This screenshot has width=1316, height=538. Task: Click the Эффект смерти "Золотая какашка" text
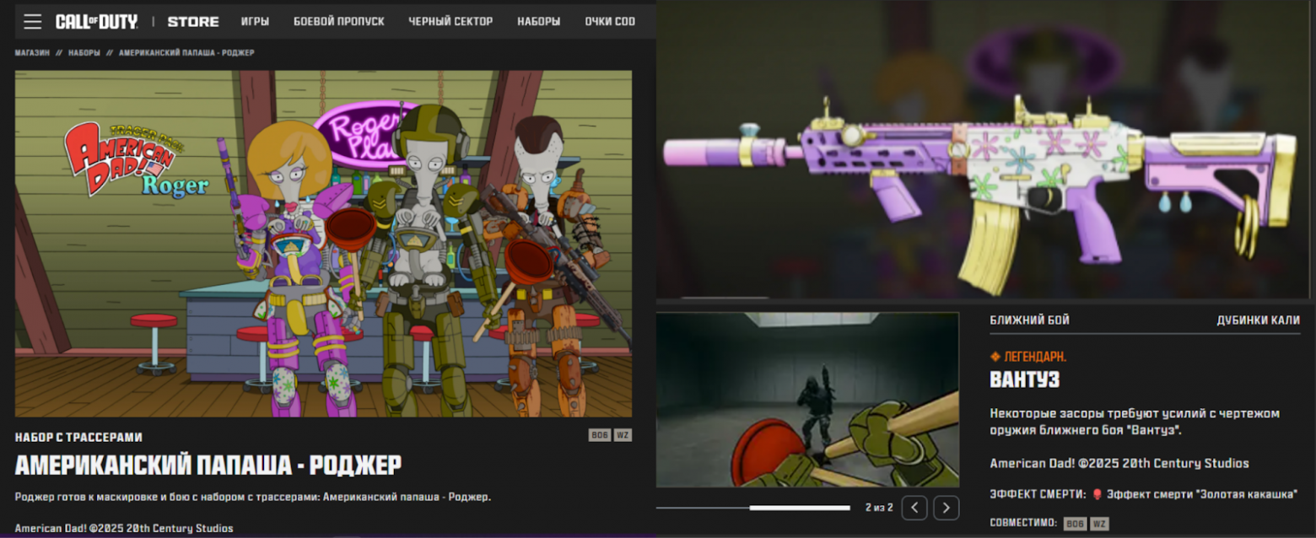click(x=1202, y=494)
